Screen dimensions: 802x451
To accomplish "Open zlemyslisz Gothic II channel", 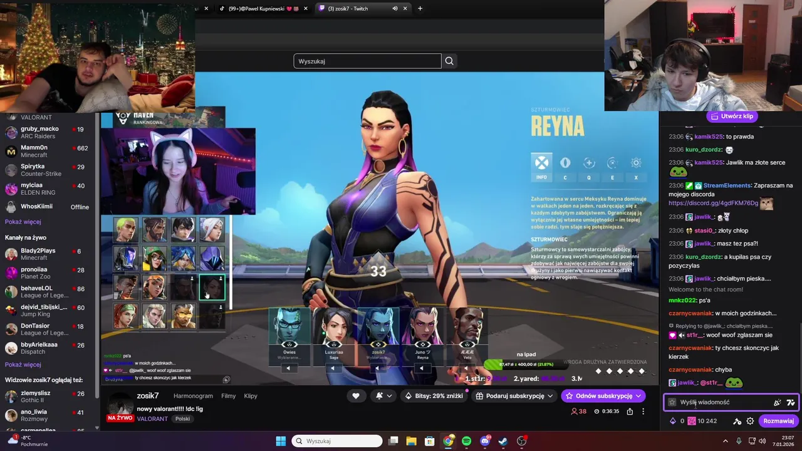I will pyautogui.click(x=49, y=397).
